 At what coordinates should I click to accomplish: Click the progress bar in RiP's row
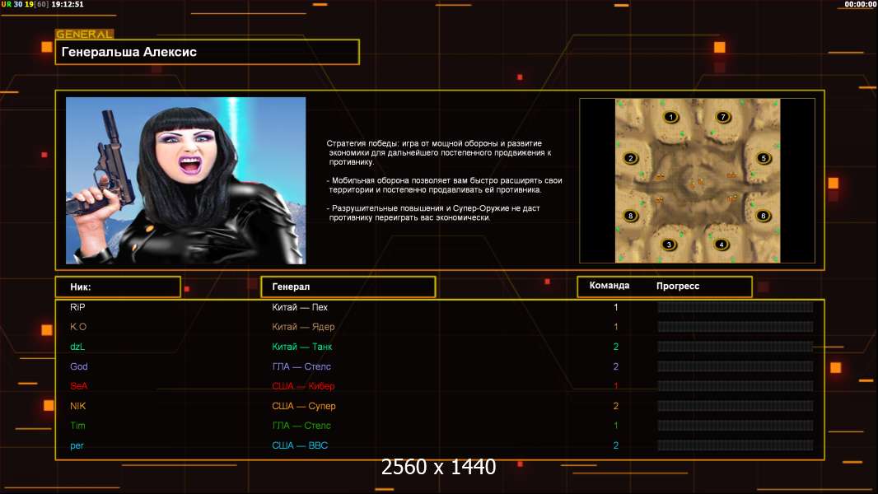point(736,307)
